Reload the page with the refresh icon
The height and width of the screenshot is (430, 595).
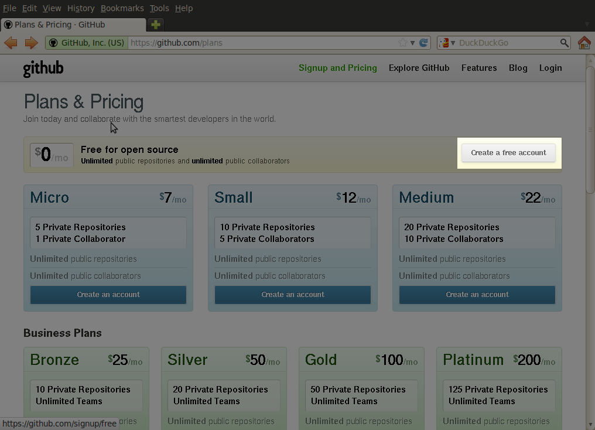pos(423,43)
